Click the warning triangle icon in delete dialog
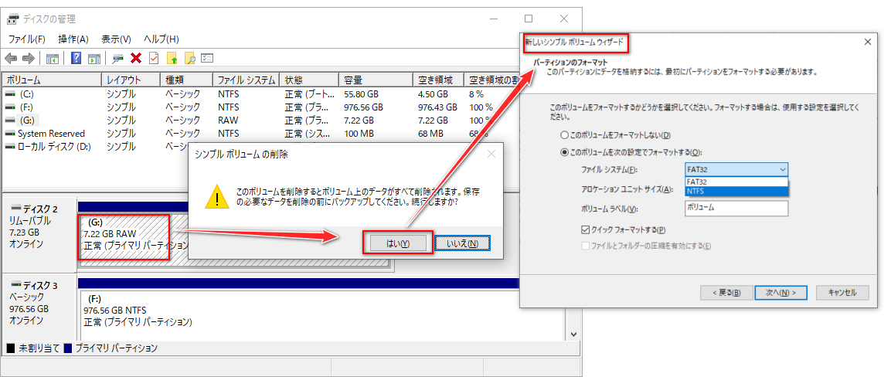Screen dimensions: 884x377 tap(216, 197)
